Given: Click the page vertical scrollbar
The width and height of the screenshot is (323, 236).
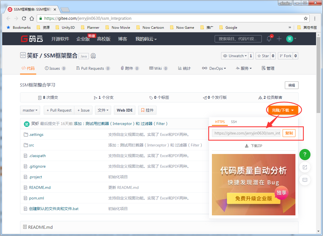Looking at the screenshot, I should [319, 75].
